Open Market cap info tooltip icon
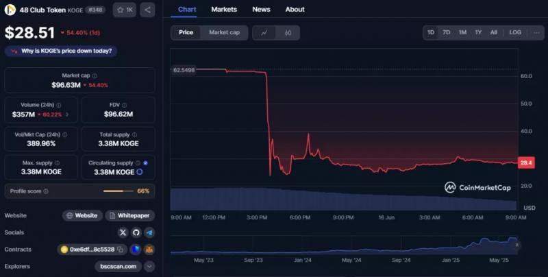 95,75
